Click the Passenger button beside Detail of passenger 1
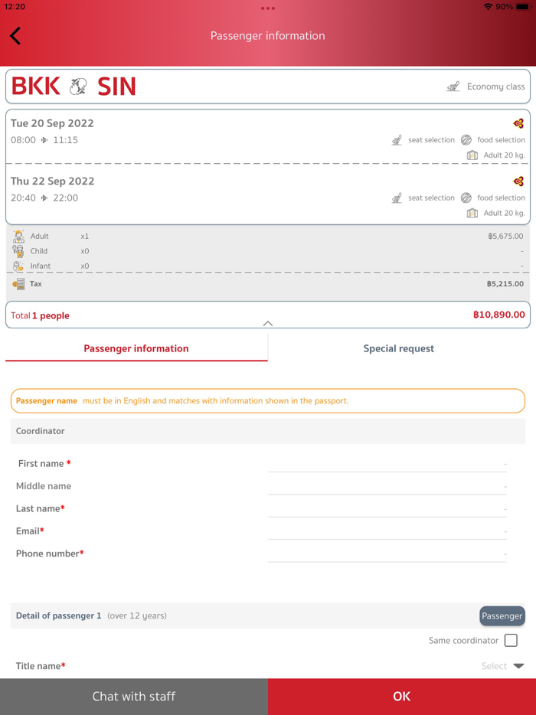 (x=502, y=615)
